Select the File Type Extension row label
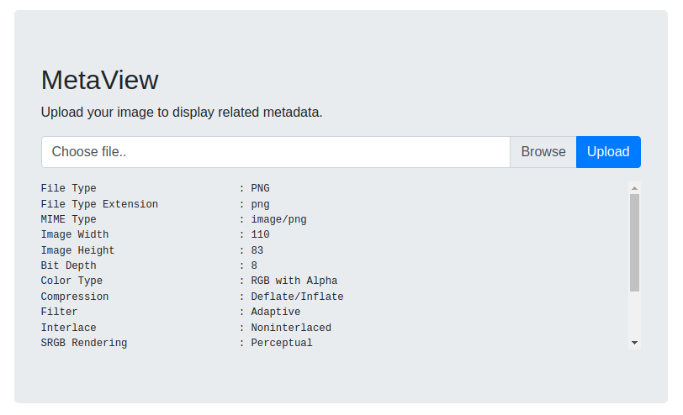Screen dimensions: 683x415 99,204
